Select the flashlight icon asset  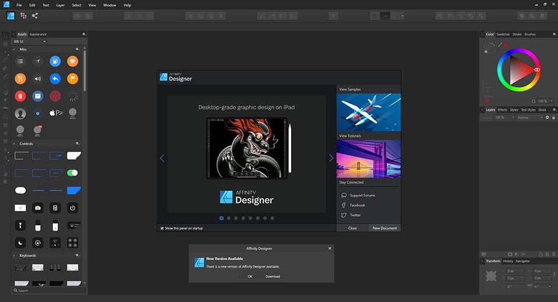tap(20, 225)
